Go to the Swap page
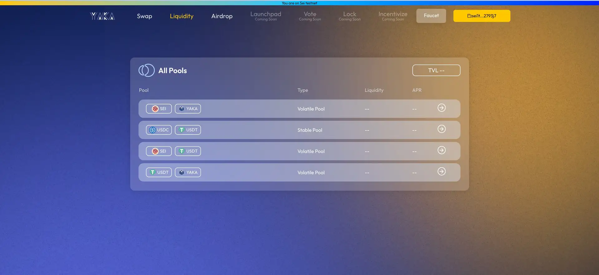The height and width of the screenshot is (275, 599). coord(144,16)
